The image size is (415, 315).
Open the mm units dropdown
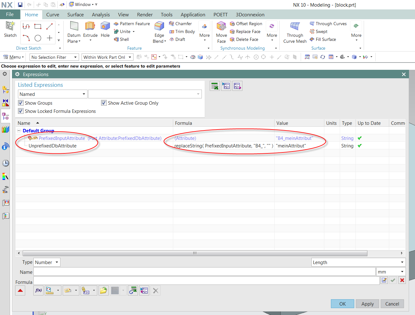click(x=391, y=272)
